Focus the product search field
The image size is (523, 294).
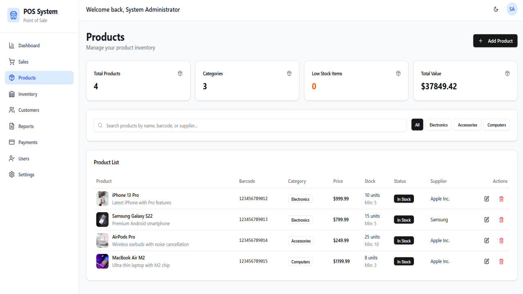click(x=250, y=125)
